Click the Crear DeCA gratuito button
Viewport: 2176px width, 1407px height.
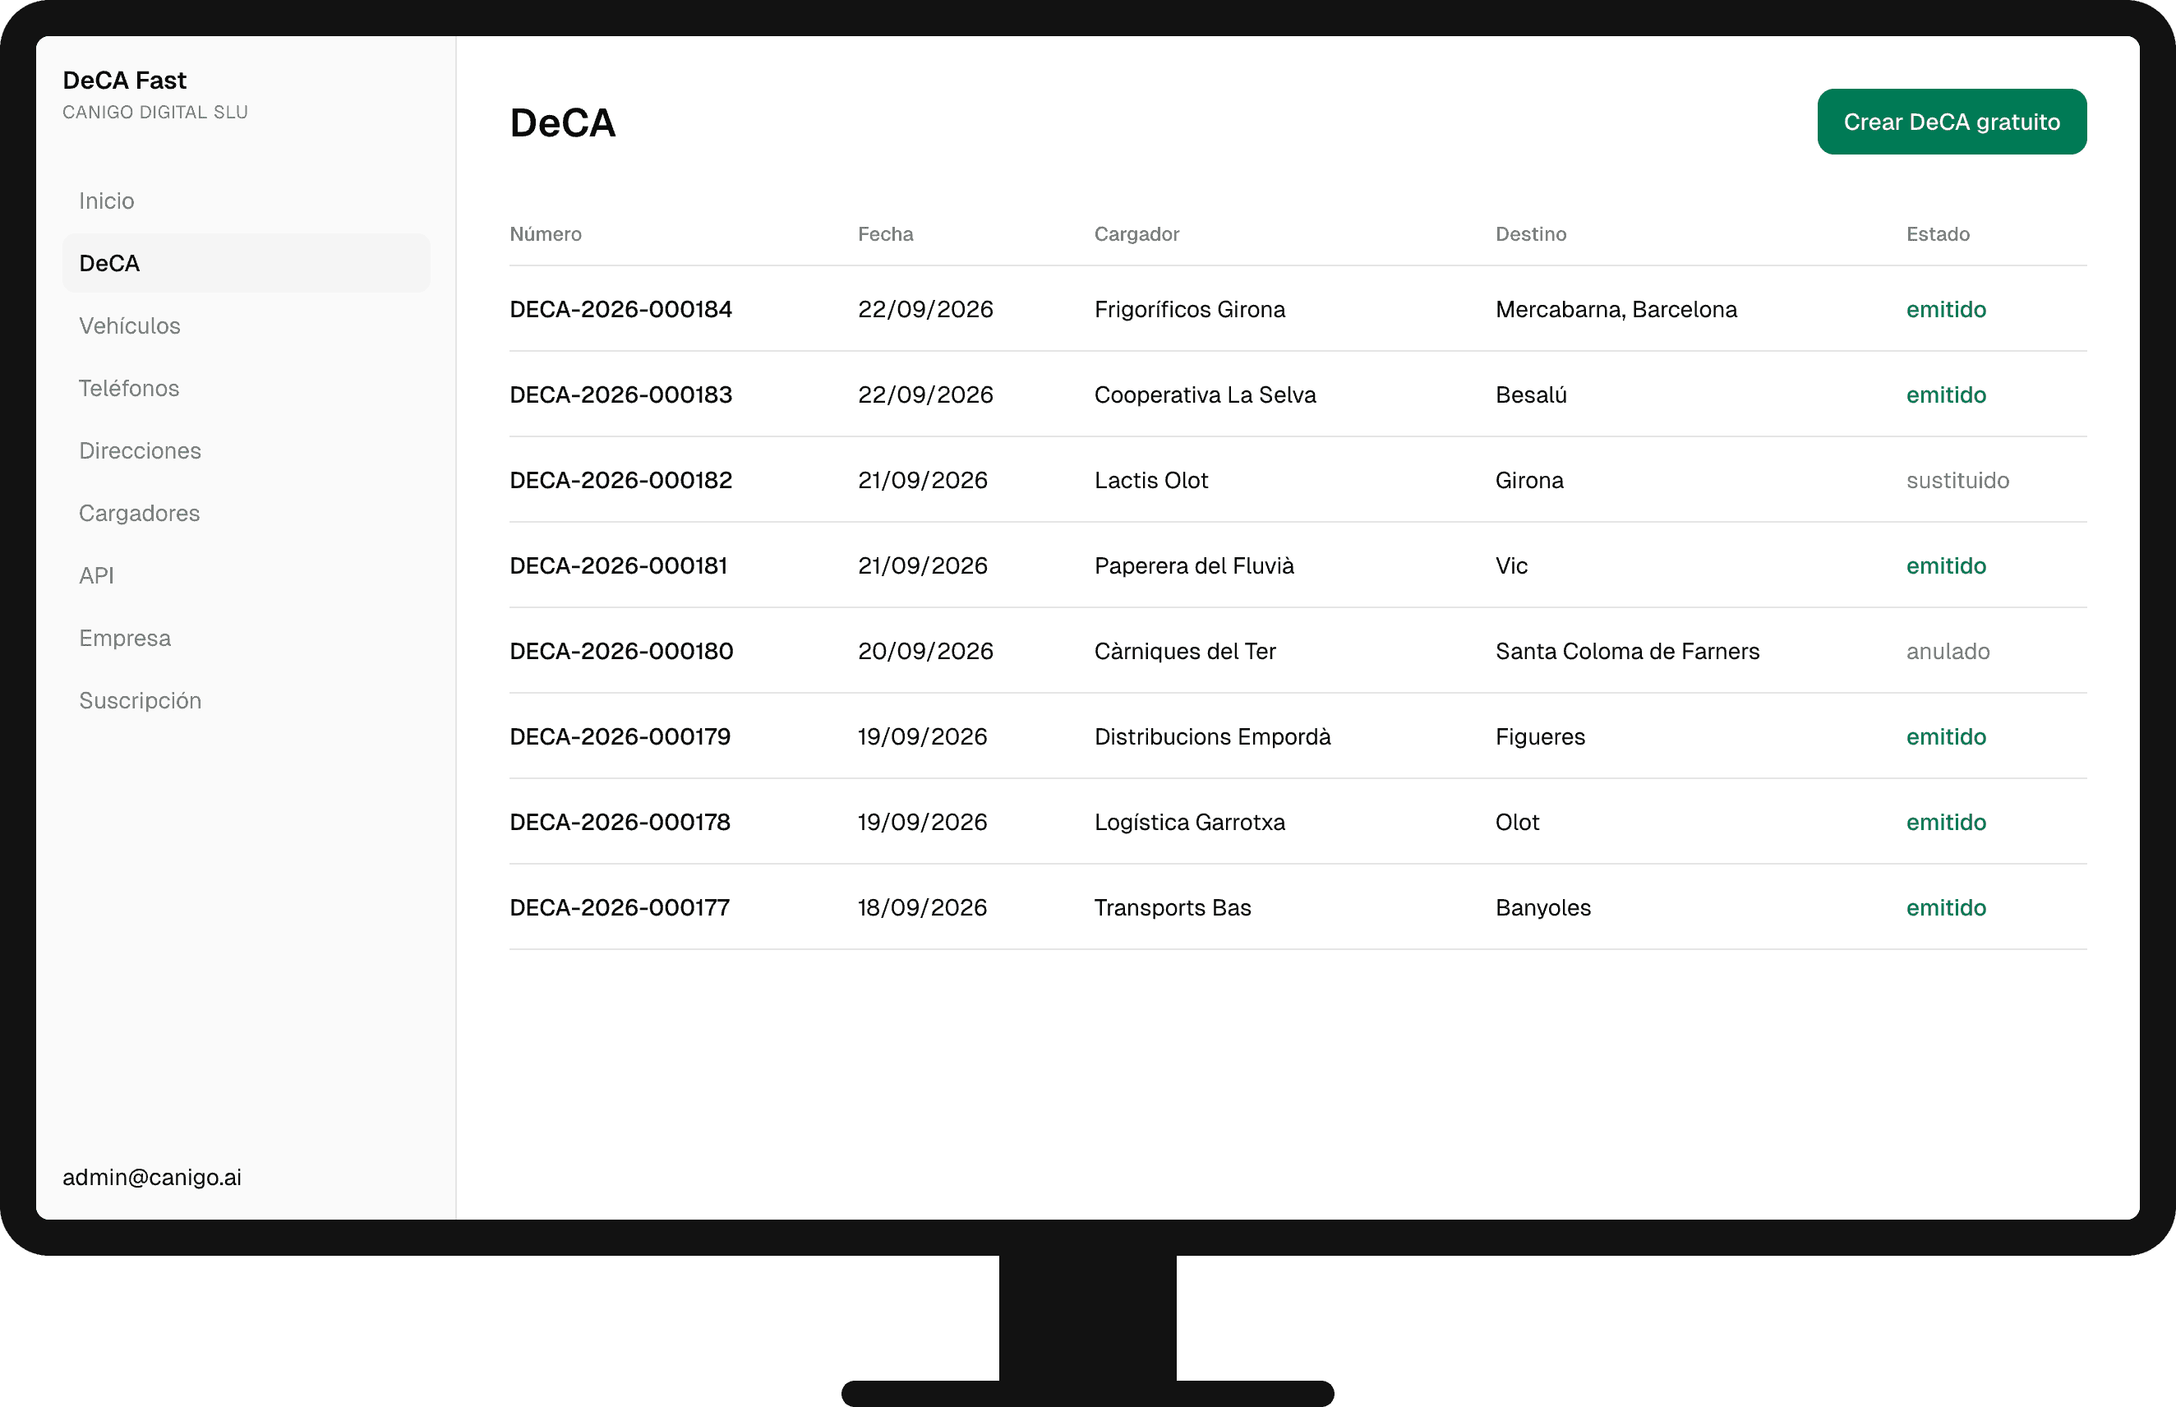pyautogui.click(x=1952, y=122)
